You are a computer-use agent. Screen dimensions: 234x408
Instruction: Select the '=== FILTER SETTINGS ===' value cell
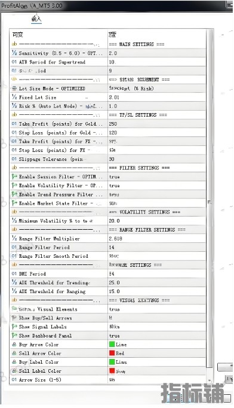coord(139,168)
